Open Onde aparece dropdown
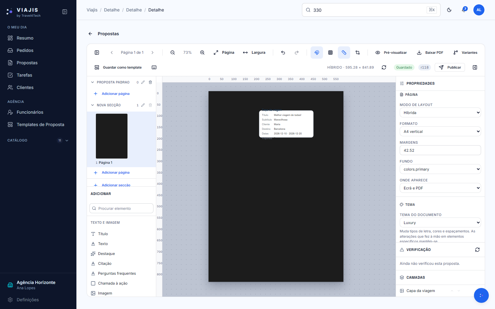Image resolution: width=495 pixels, height=309 pixels. [440, 188]
